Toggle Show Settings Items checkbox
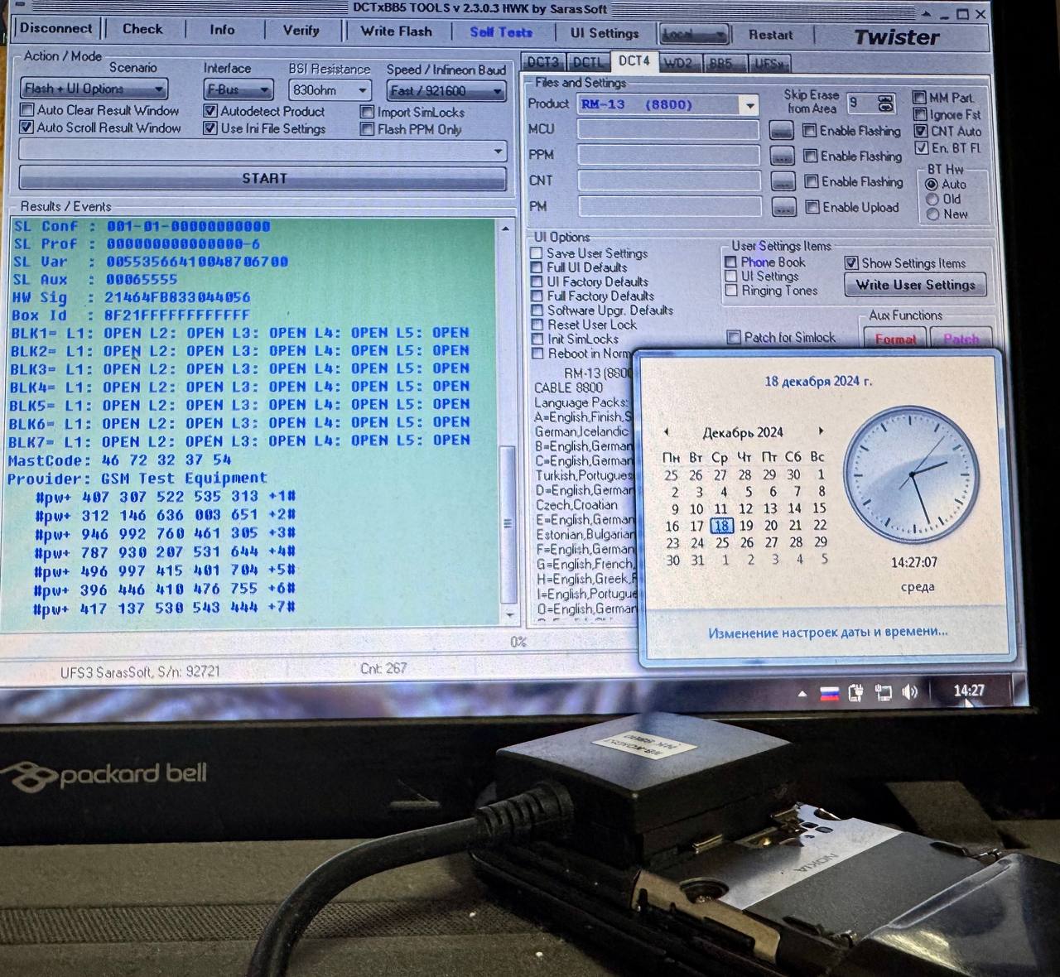Image resolution: width=1060 pixels, height=977 pixels. tap(851, 263)
